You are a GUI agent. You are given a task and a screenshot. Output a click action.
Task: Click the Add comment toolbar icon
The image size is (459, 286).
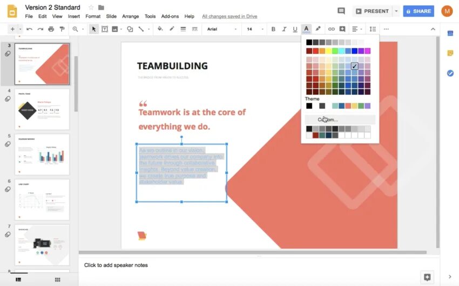(342, 29)
